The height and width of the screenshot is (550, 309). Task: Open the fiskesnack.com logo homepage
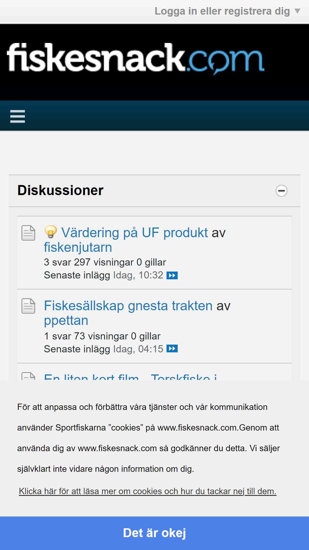click(x=135, y=59)
